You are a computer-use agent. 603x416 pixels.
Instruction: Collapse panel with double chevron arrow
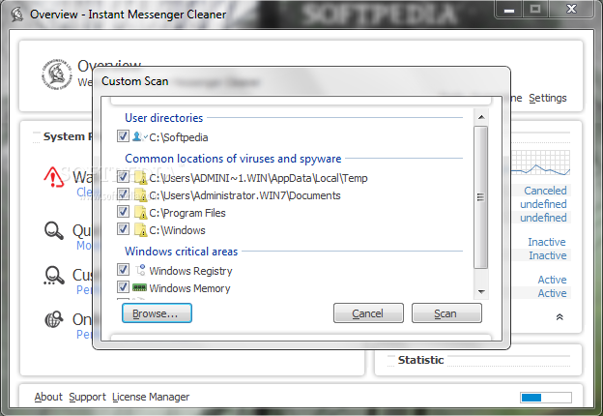(560, 317)
